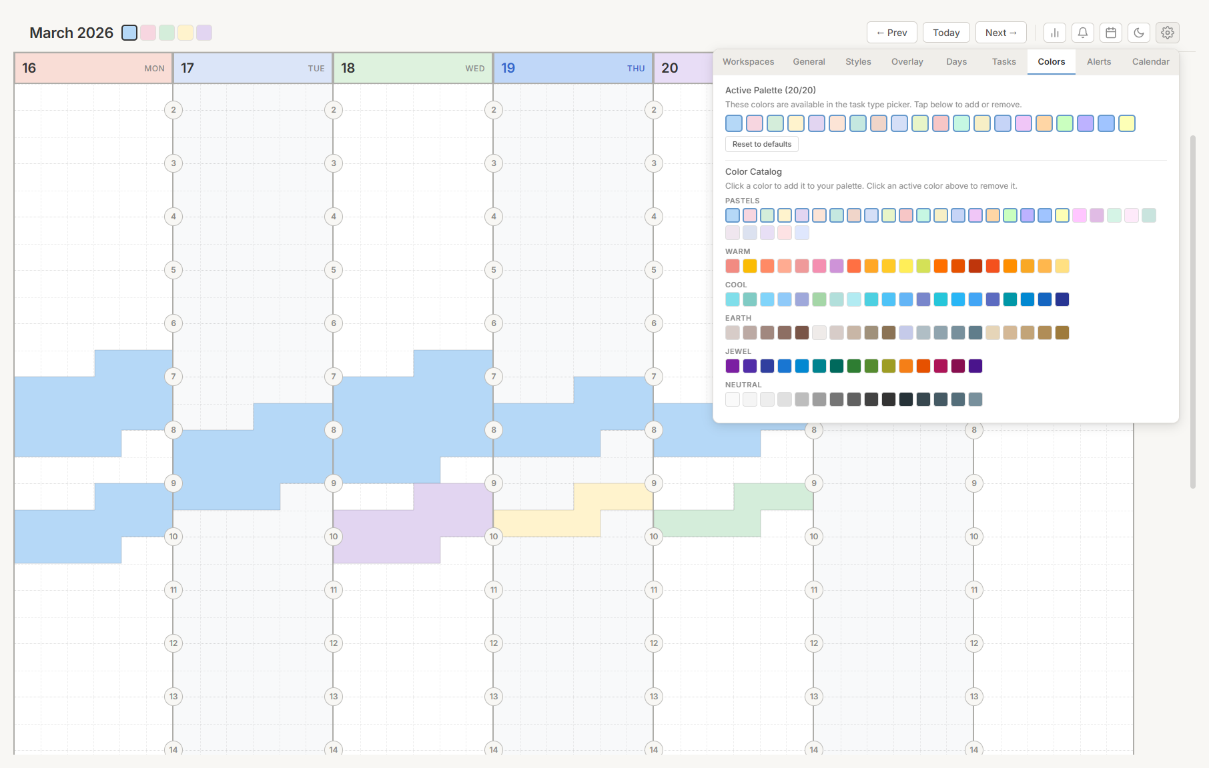Add first Jewel purple color to palette

(x=733, y=366)
